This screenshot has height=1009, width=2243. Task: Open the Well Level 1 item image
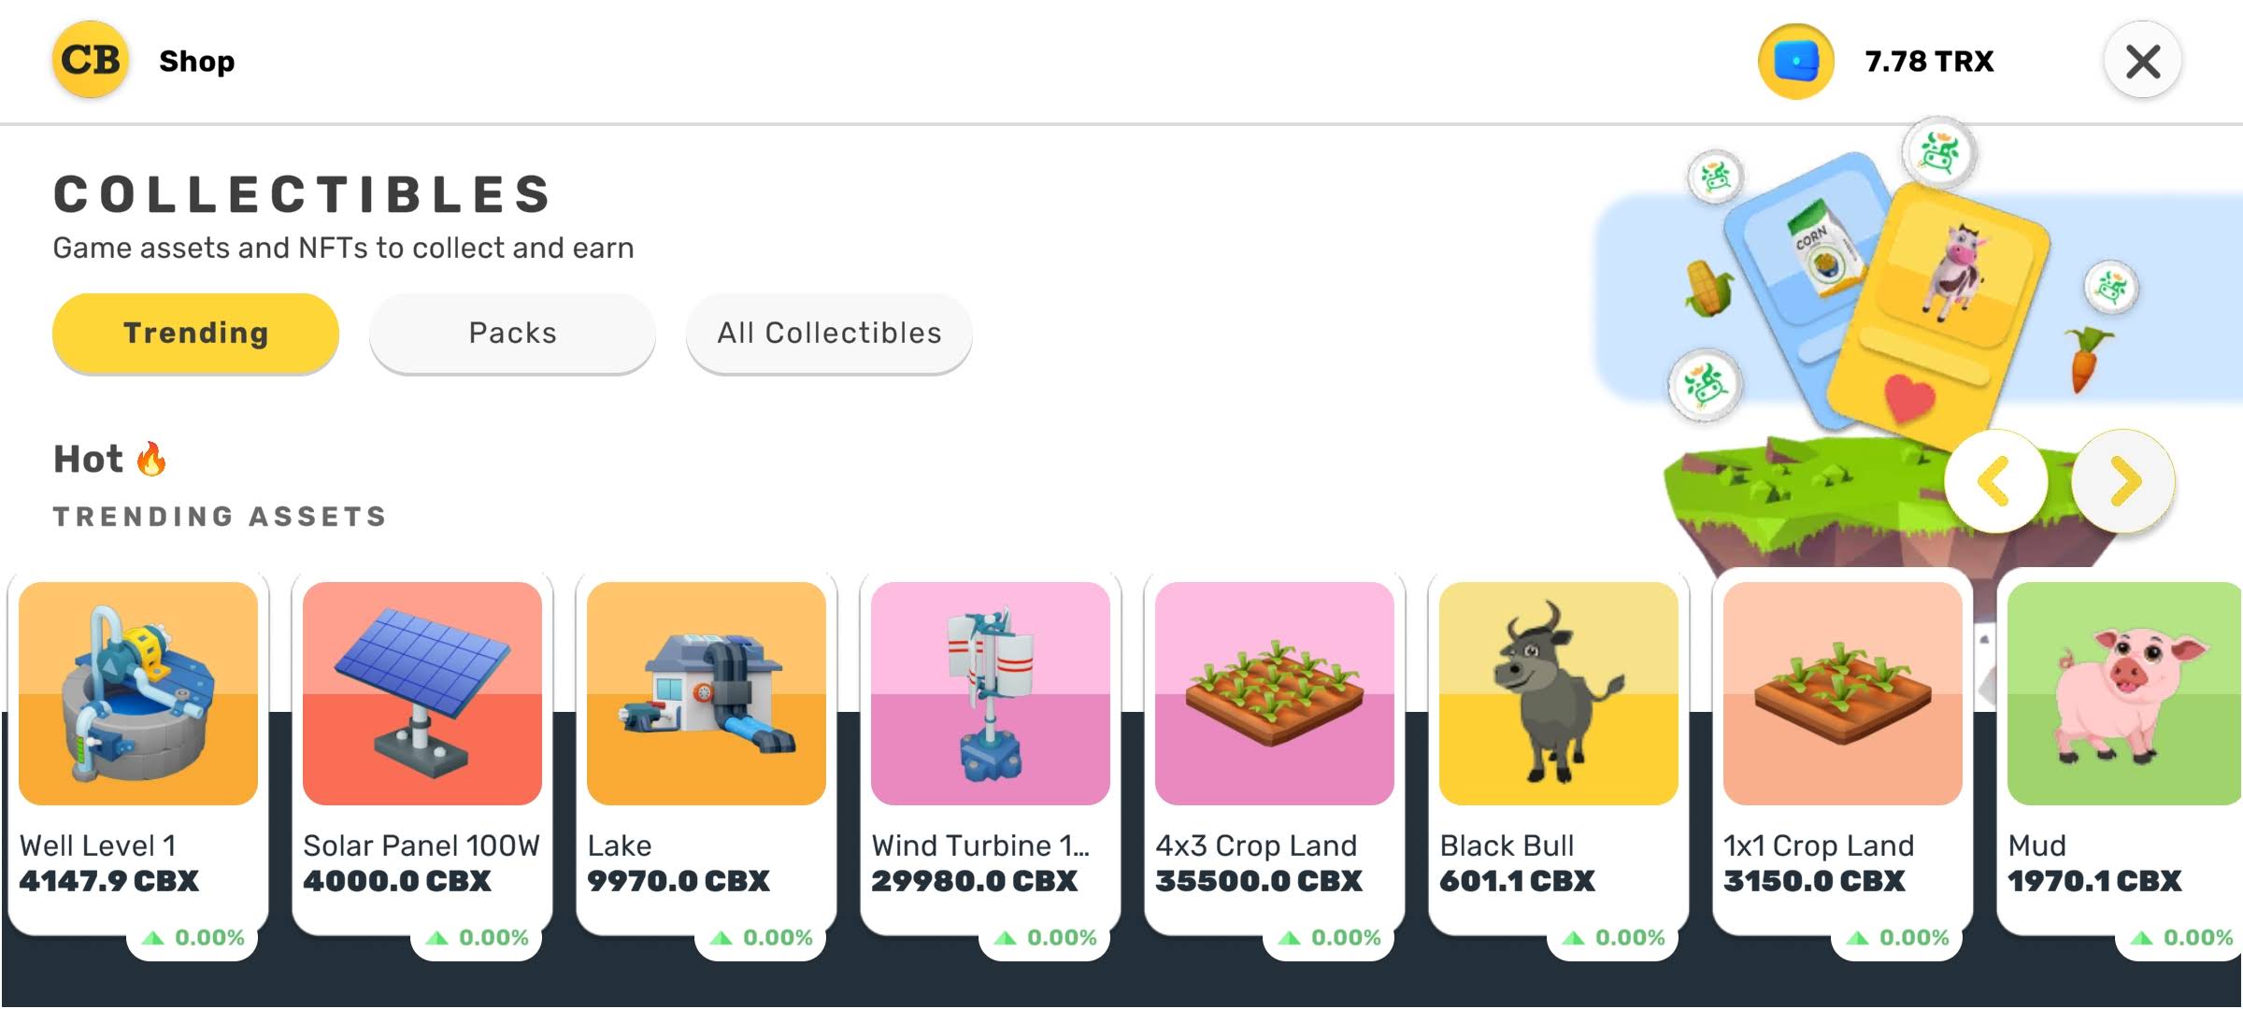(138, 693)
